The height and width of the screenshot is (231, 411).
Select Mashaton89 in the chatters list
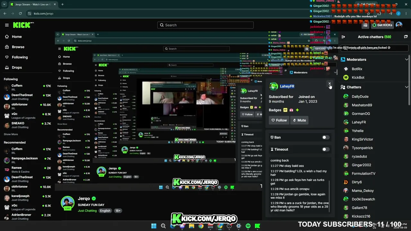click(x=362, y=105)
